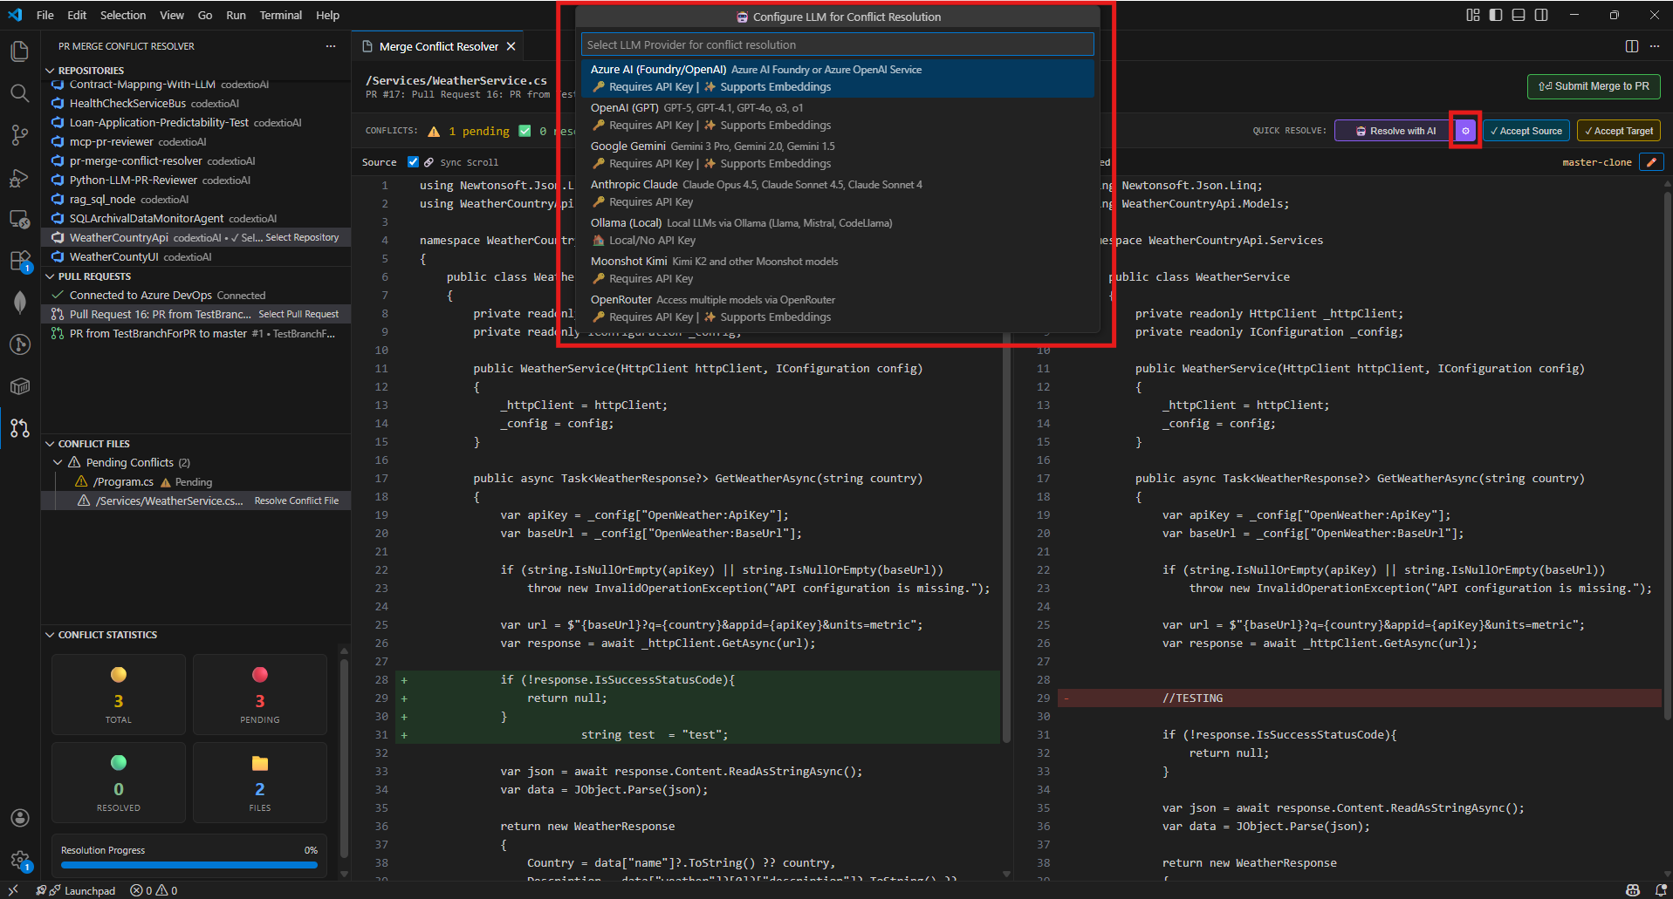Open Program.cs pending conflict file

point(196,481)
